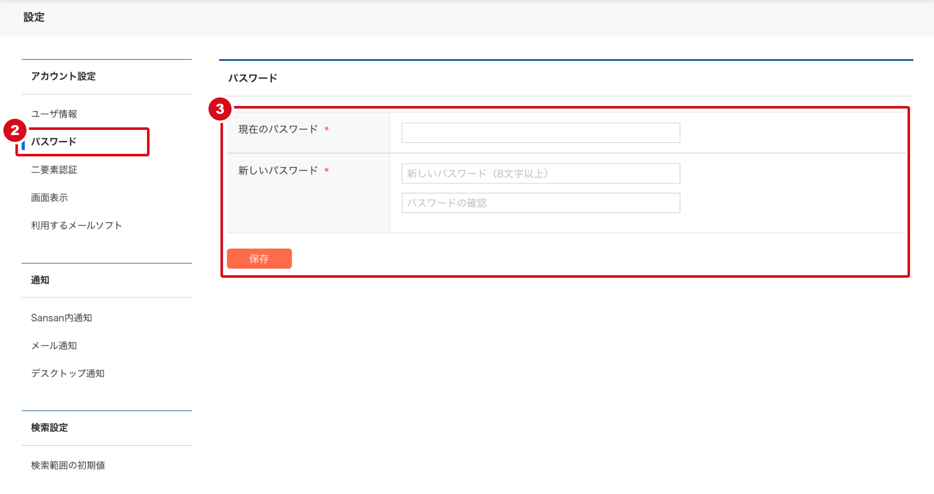934x494 pixels.
Task: Click the 検索設定 section header
Action: (x=50, y=428)
